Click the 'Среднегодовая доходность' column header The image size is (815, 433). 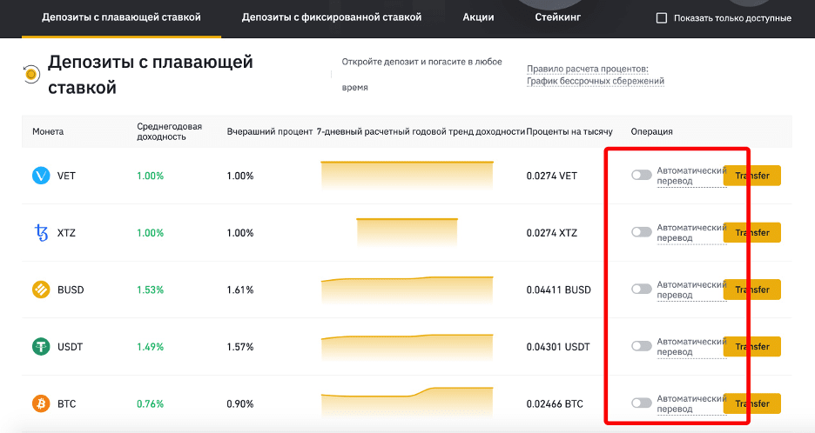170,131
